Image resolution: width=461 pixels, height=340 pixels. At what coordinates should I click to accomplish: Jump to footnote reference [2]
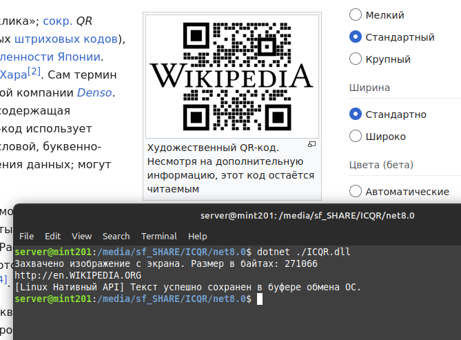point(34,71)
